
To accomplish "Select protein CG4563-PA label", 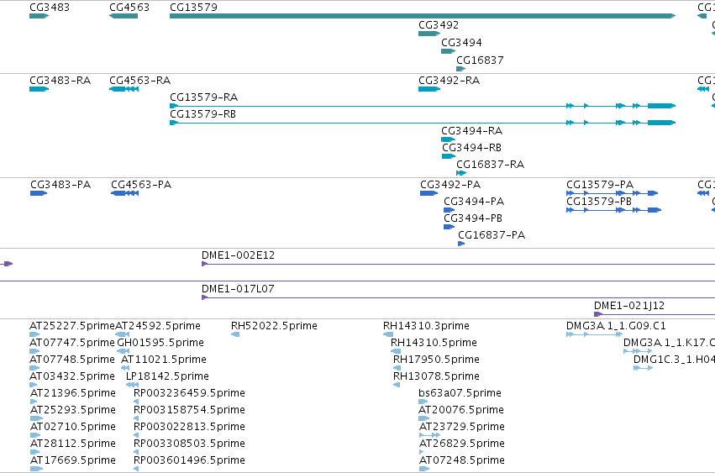I will [x=141, y=185].
